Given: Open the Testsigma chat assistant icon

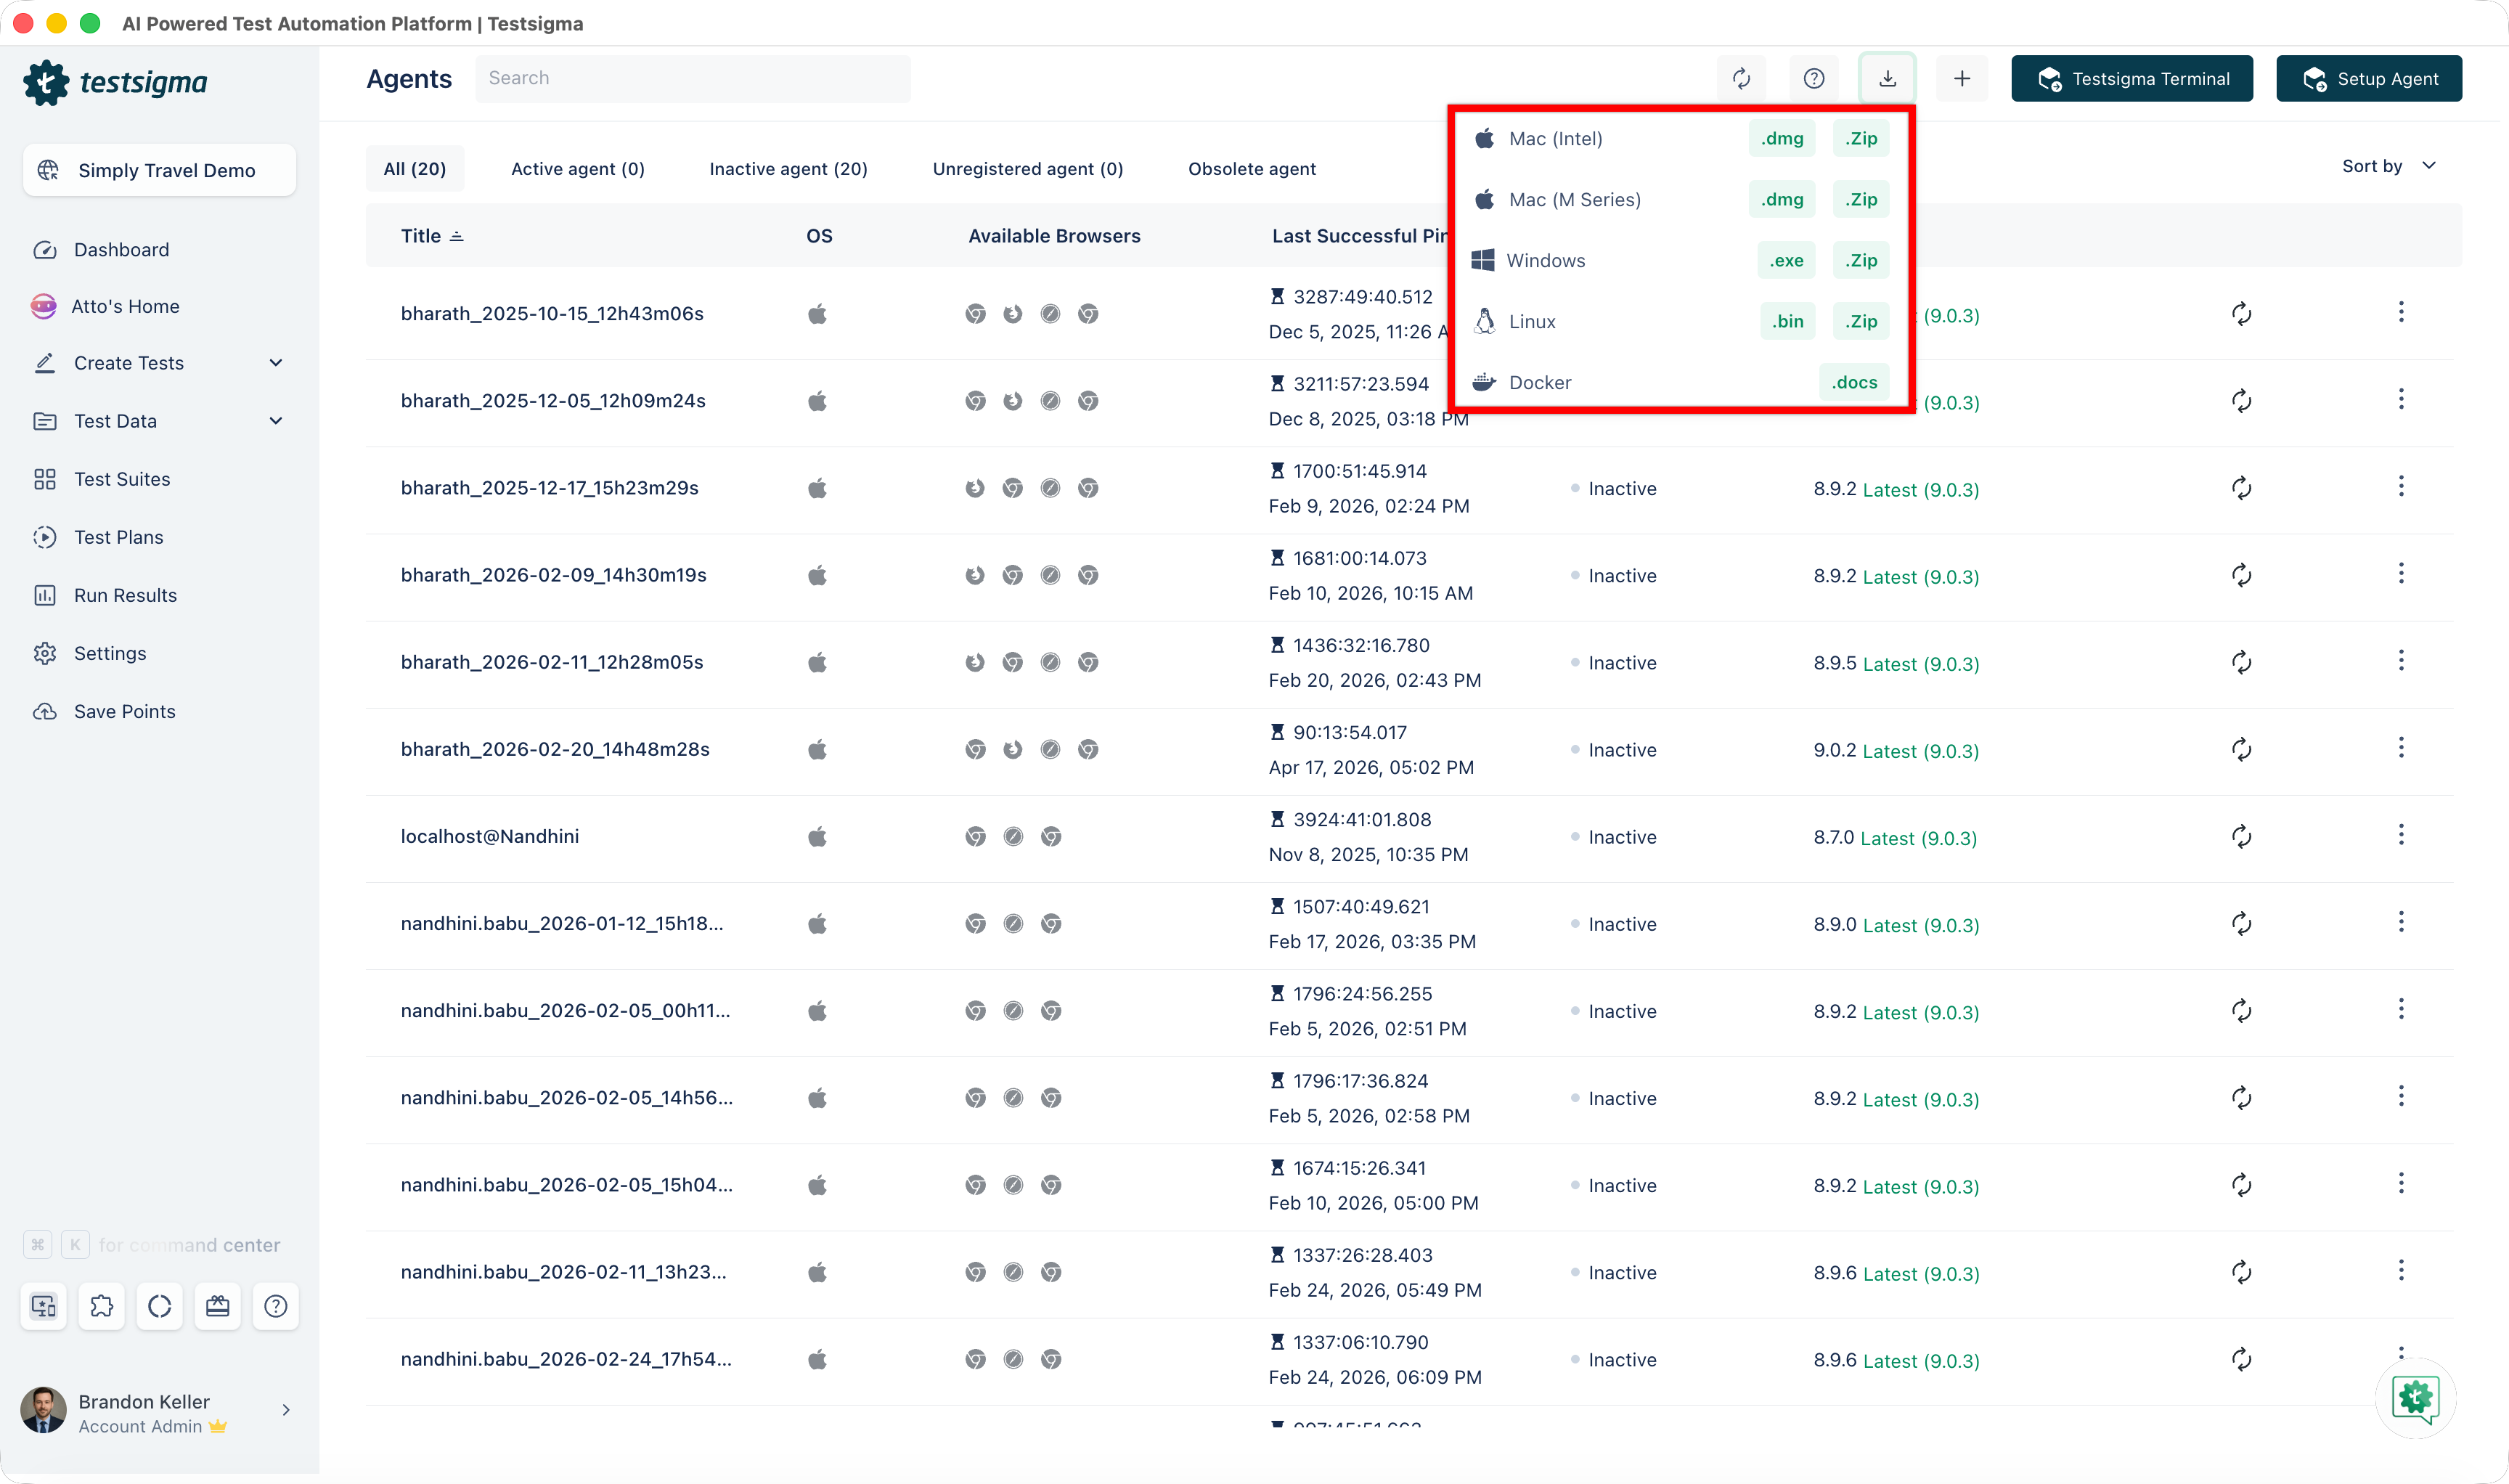Looking at the screenshot, I should tap(2415, 1398).
